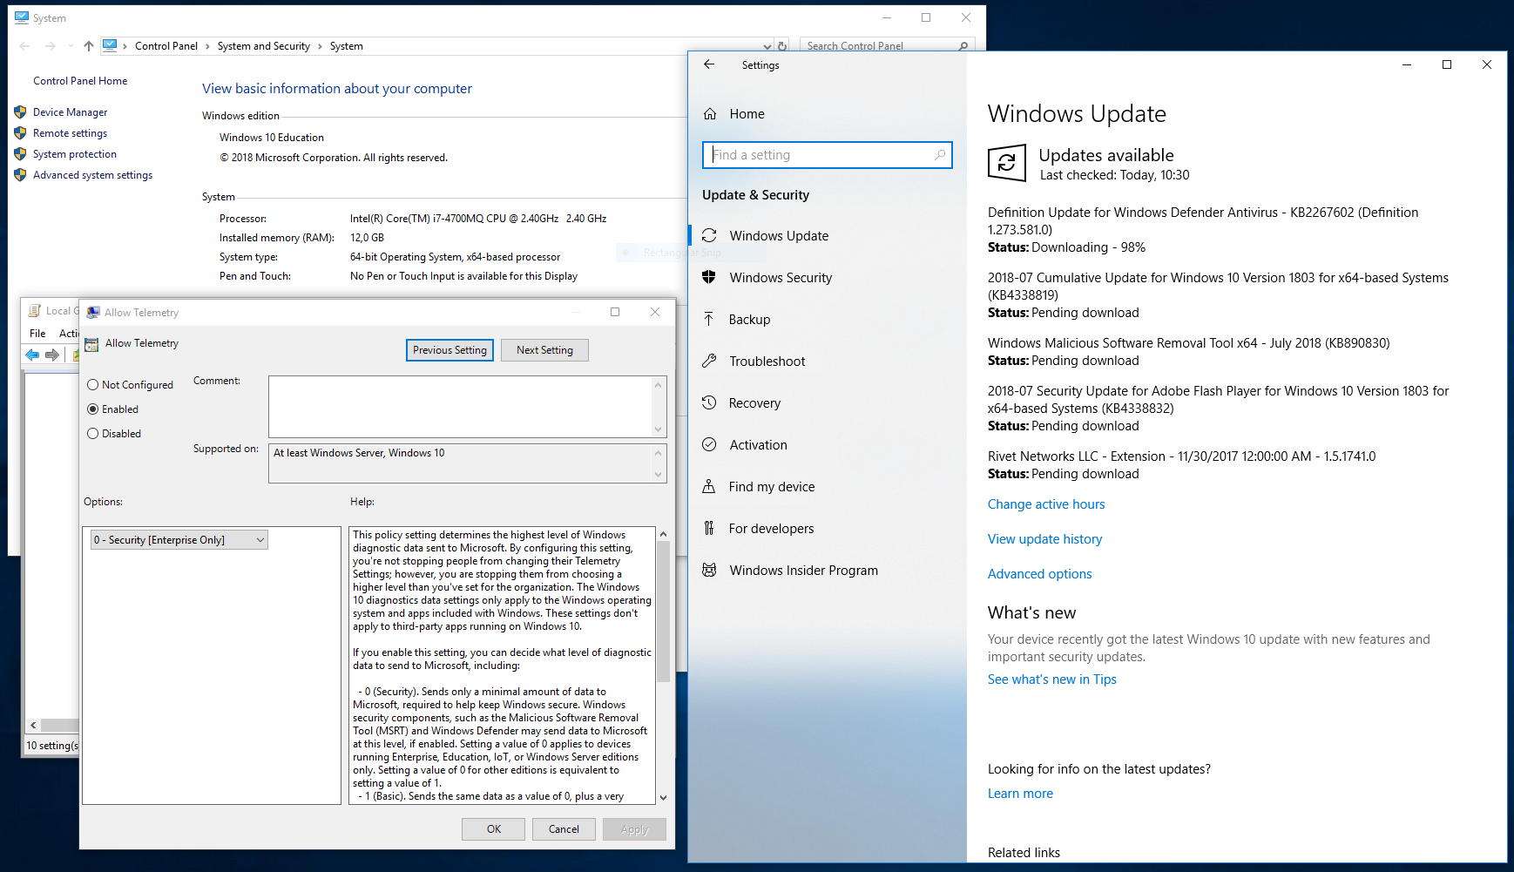Click the Help text scrollbar down arrow
This screenshot has width=1514, height=872.
(x=663, y=797)
